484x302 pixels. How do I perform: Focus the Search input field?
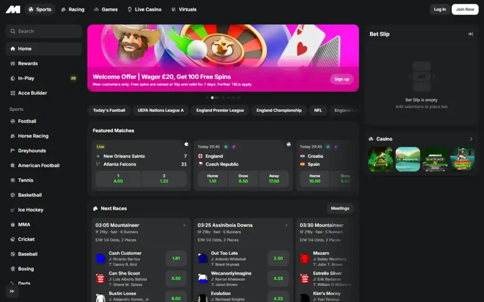pos(44,31)
